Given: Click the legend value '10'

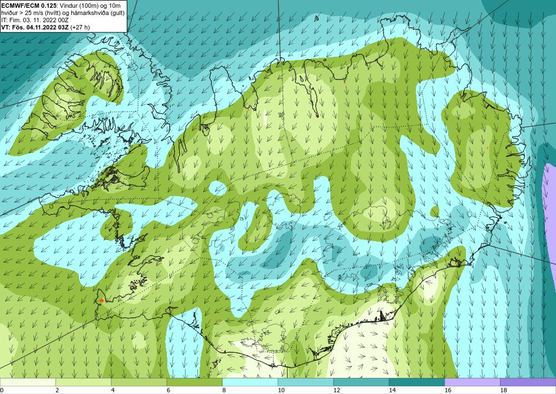Looking at the screenshot, I should 281,391.
